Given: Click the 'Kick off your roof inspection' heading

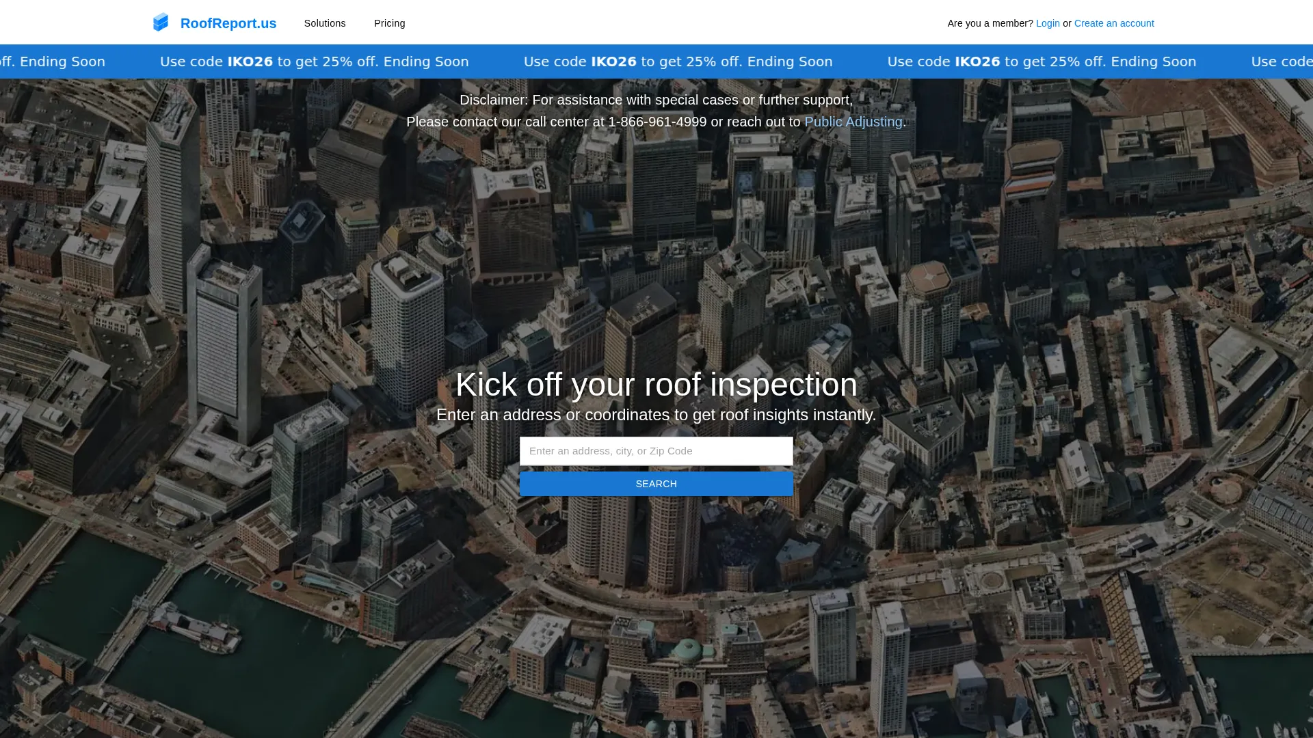Looking at the screenshot, I should pyautogui.click(x=656, y=384).
